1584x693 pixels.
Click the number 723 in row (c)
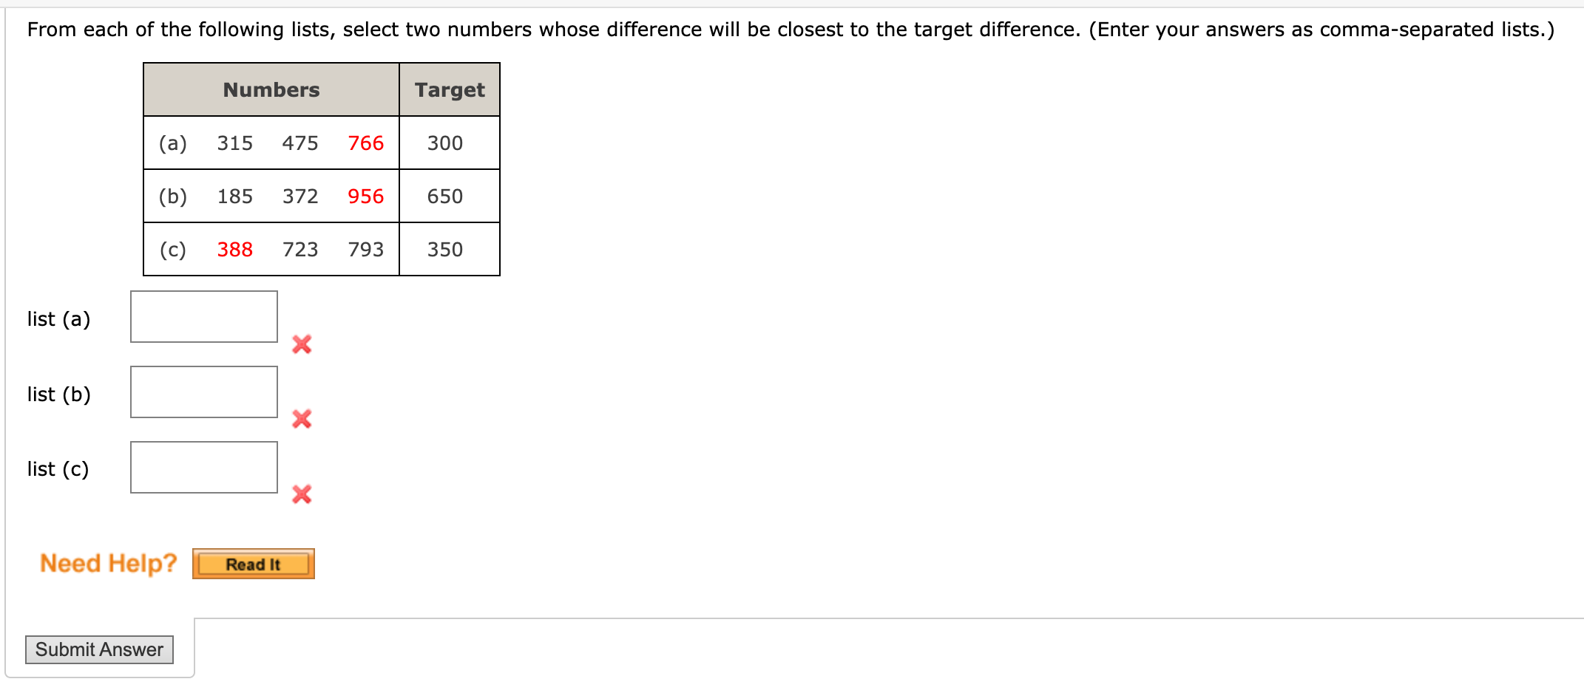click(299, 250)
